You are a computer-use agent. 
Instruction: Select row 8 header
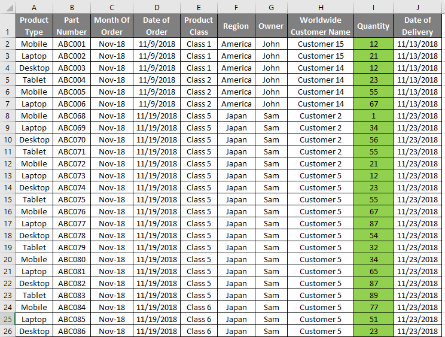[8, 116]
